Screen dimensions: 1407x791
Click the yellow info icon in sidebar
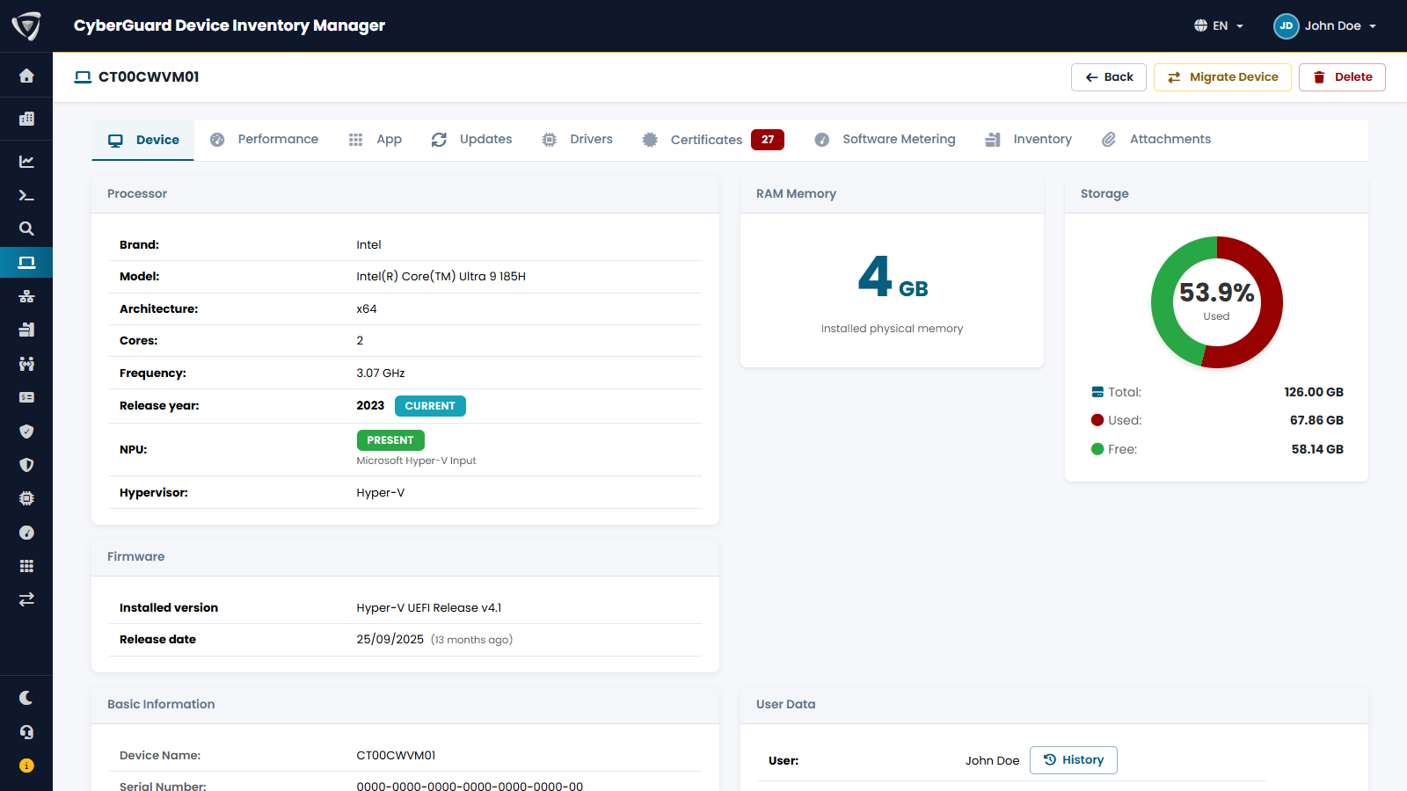pos(26,766)
